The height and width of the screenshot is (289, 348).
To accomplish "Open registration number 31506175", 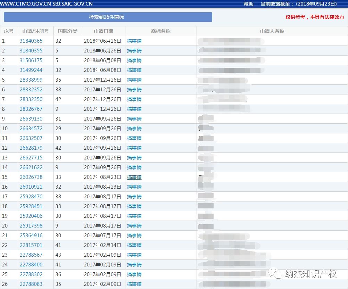I will point(31,60).
